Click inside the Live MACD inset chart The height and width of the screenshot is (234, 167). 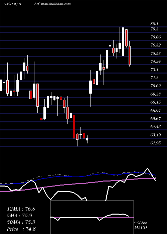pos(92,217)
